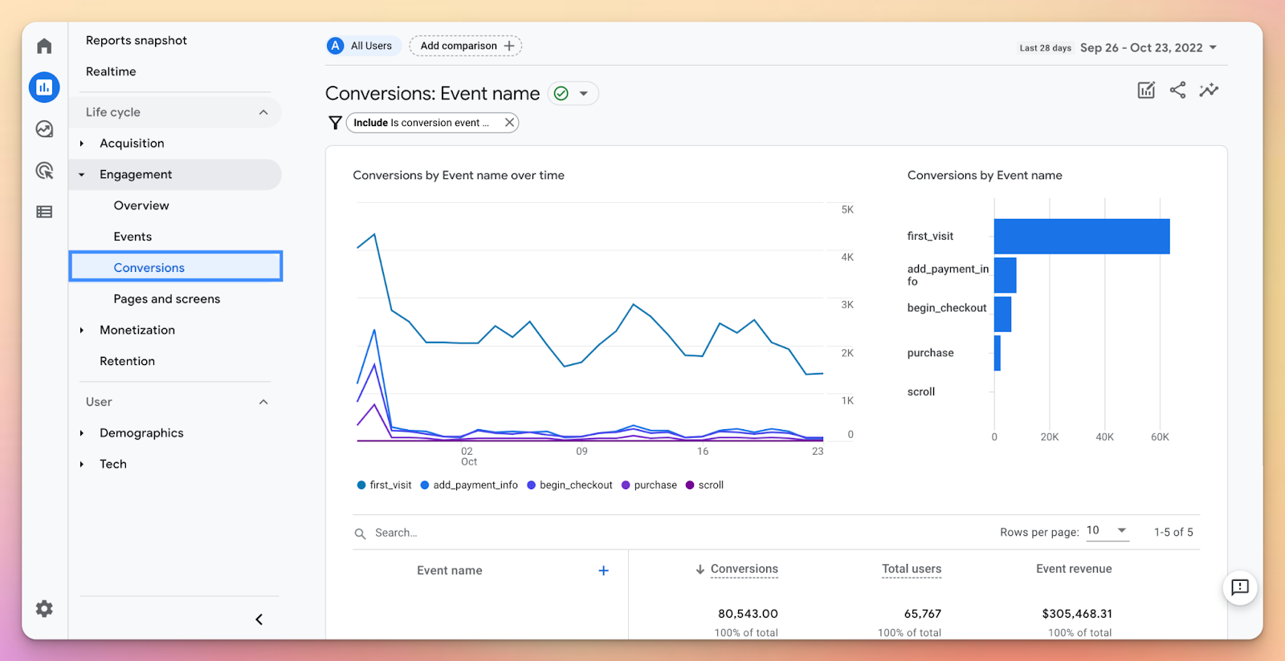Open the date range dropdown
The width and height of the screenshot is (1285, 661).
1148,48
